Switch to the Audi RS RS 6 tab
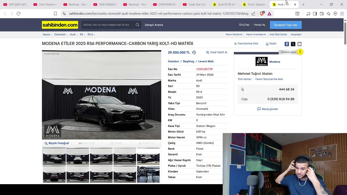Viewport: 347px width, 195px height. [x=224, y=4]
